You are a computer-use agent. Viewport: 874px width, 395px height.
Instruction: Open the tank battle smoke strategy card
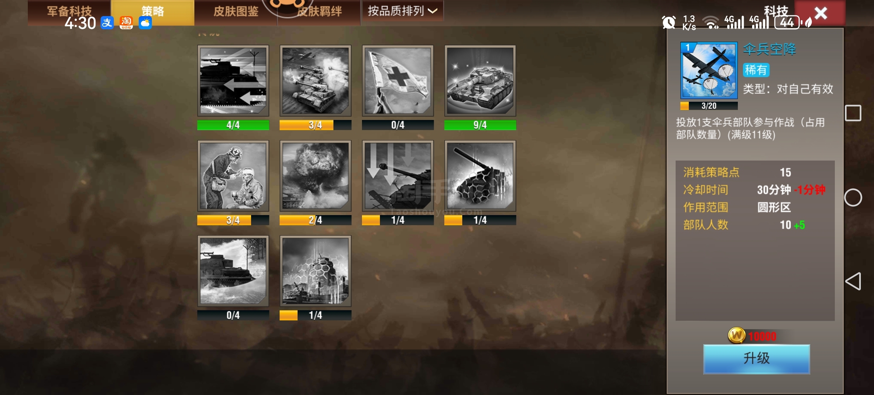coord(315,81)
